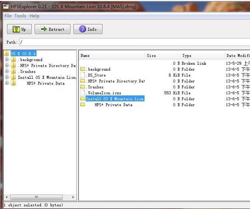Image resolution: width=250 pixels, height=209 pixels.
Task: Open the Help menu
Action: point(34,16)
